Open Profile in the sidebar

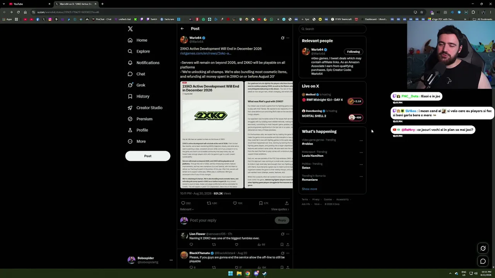point(138,130)
